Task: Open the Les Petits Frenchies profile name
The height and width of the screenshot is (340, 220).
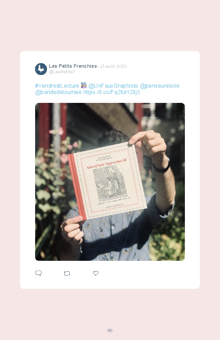Action: (x=73, y=66)
